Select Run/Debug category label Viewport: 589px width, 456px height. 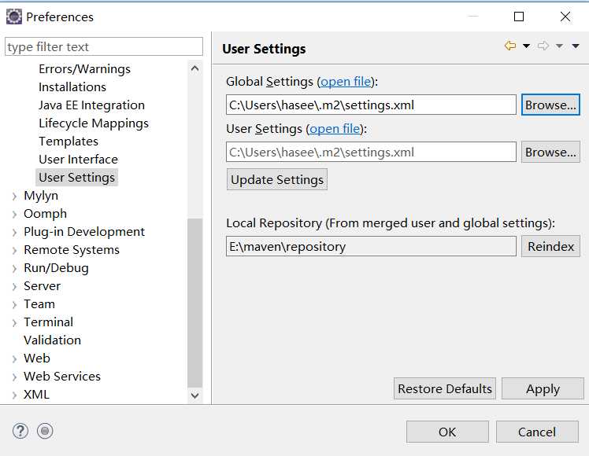(x=57, y=268)
